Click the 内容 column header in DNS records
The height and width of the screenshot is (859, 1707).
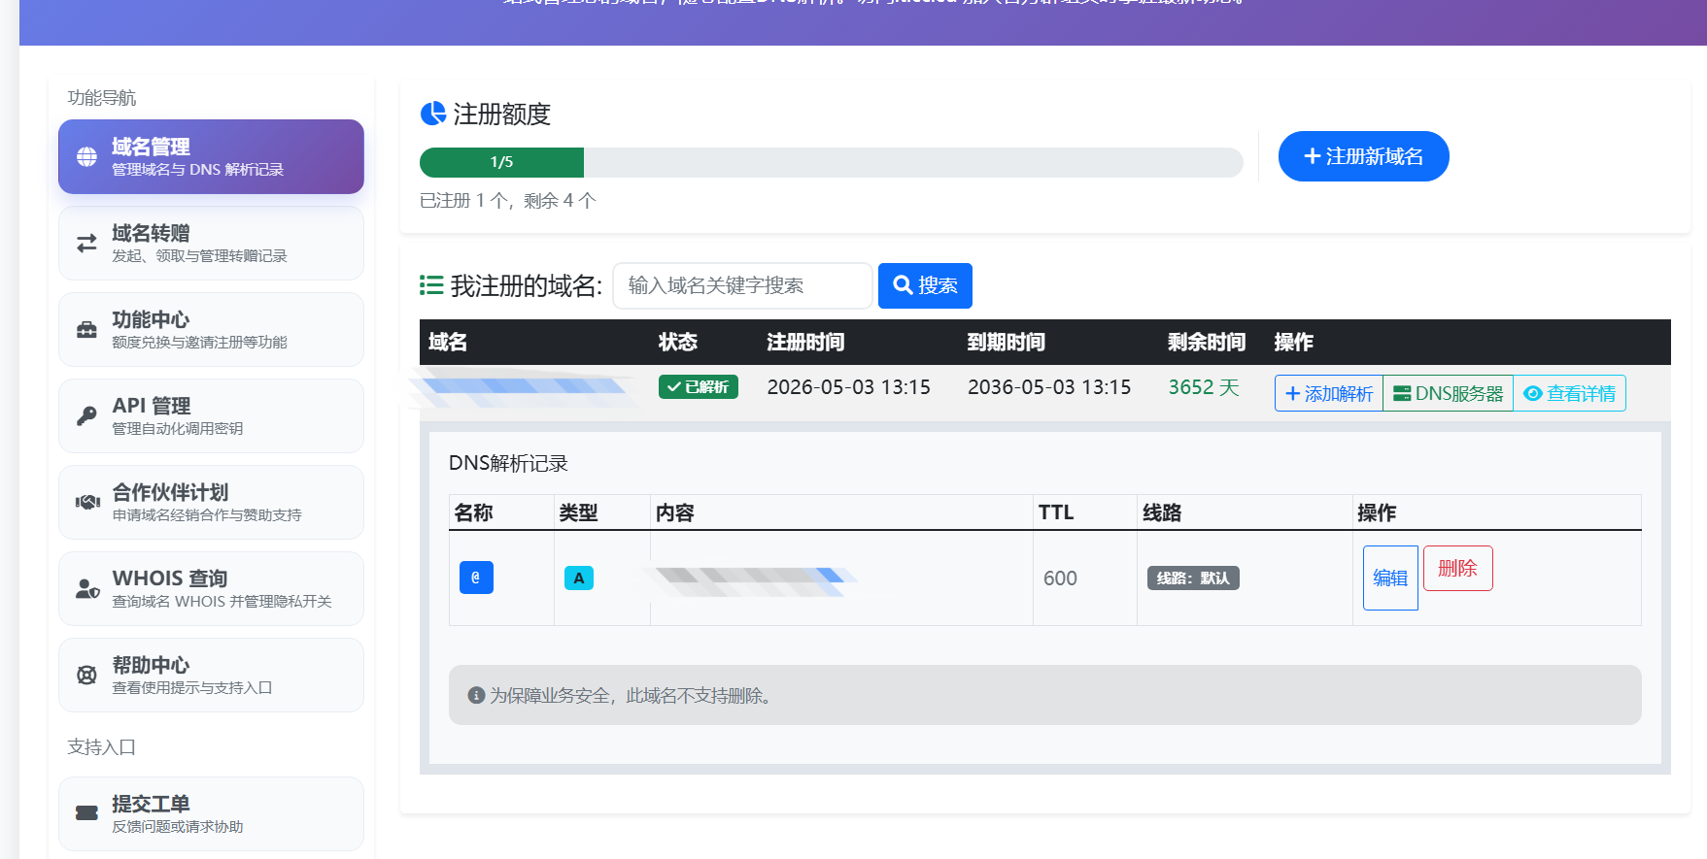pos(675,512)
